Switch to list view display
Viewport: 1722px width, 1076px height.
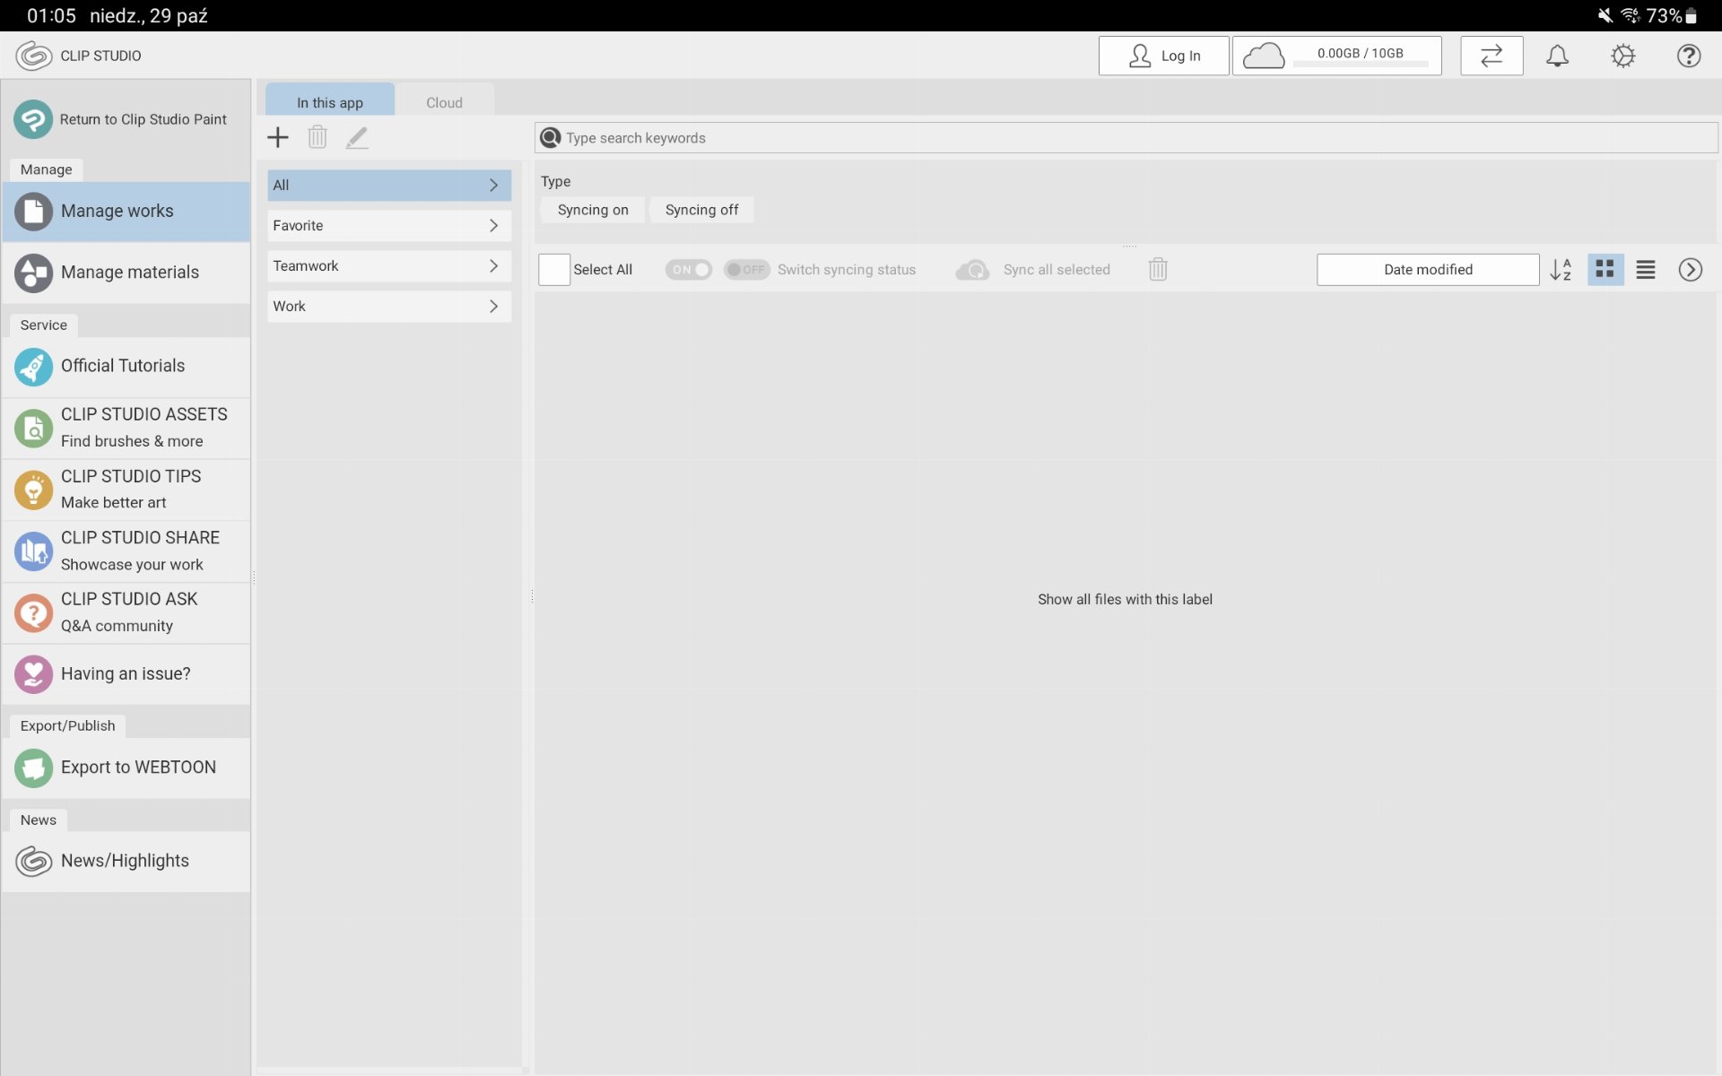coord(1645,269)
